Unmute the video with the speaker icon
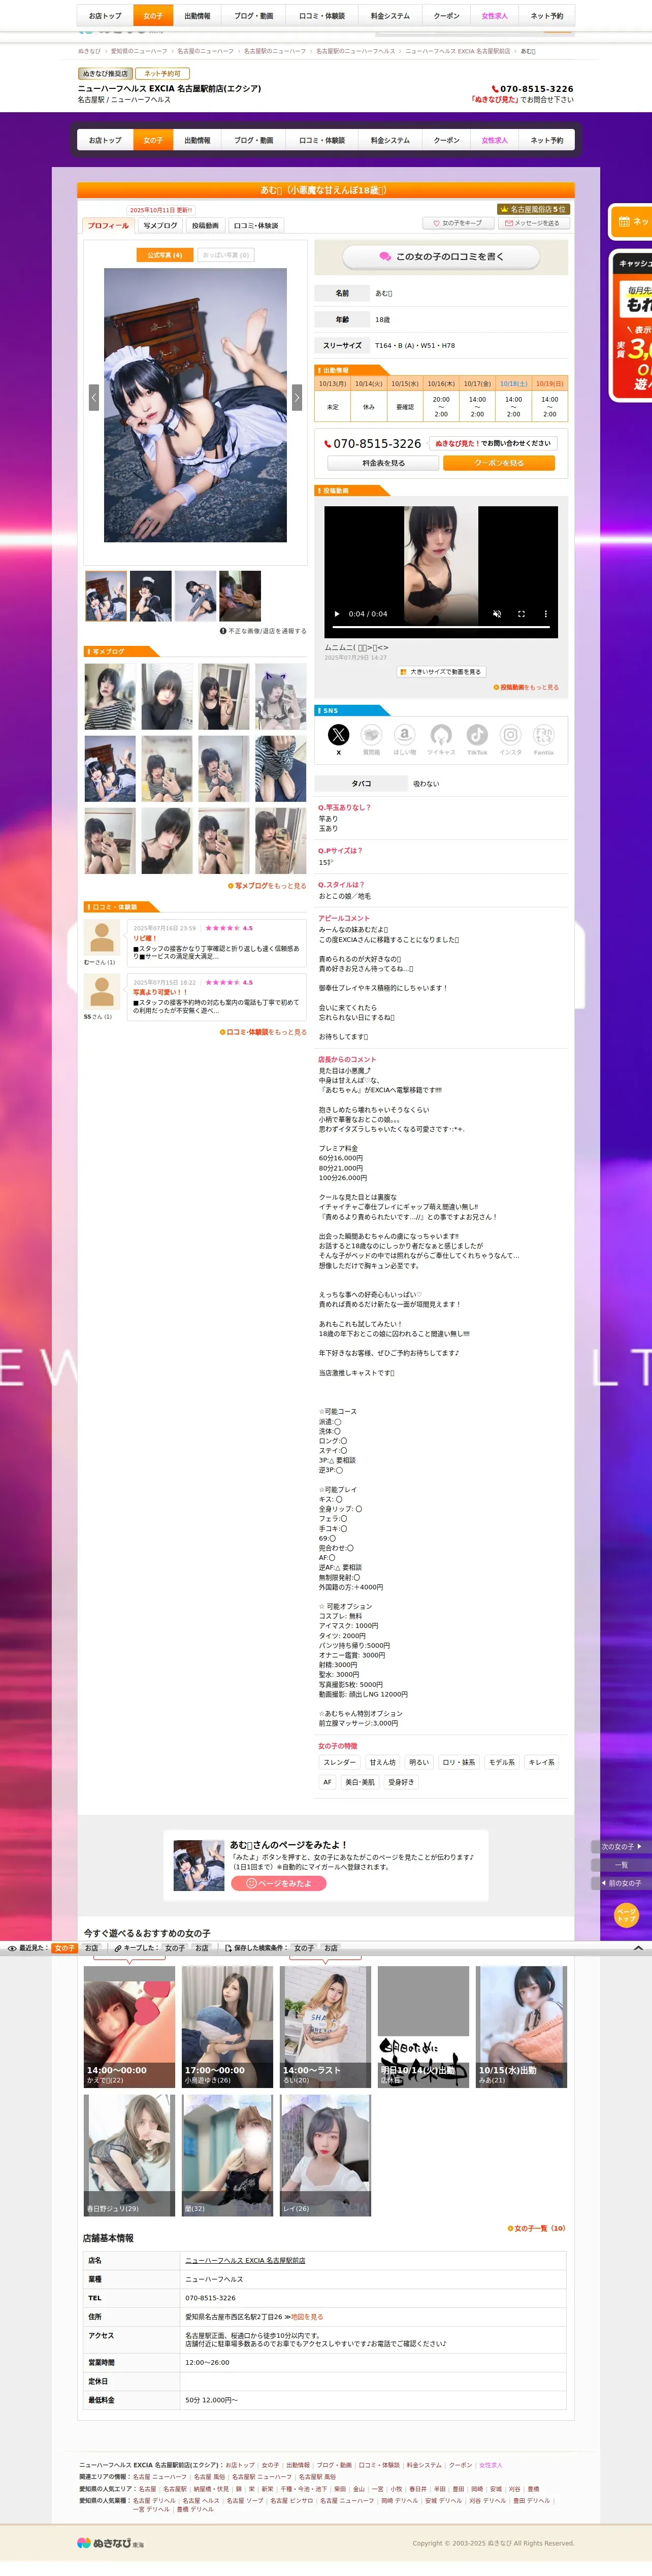652x2576 pixels. pos(497,614)
